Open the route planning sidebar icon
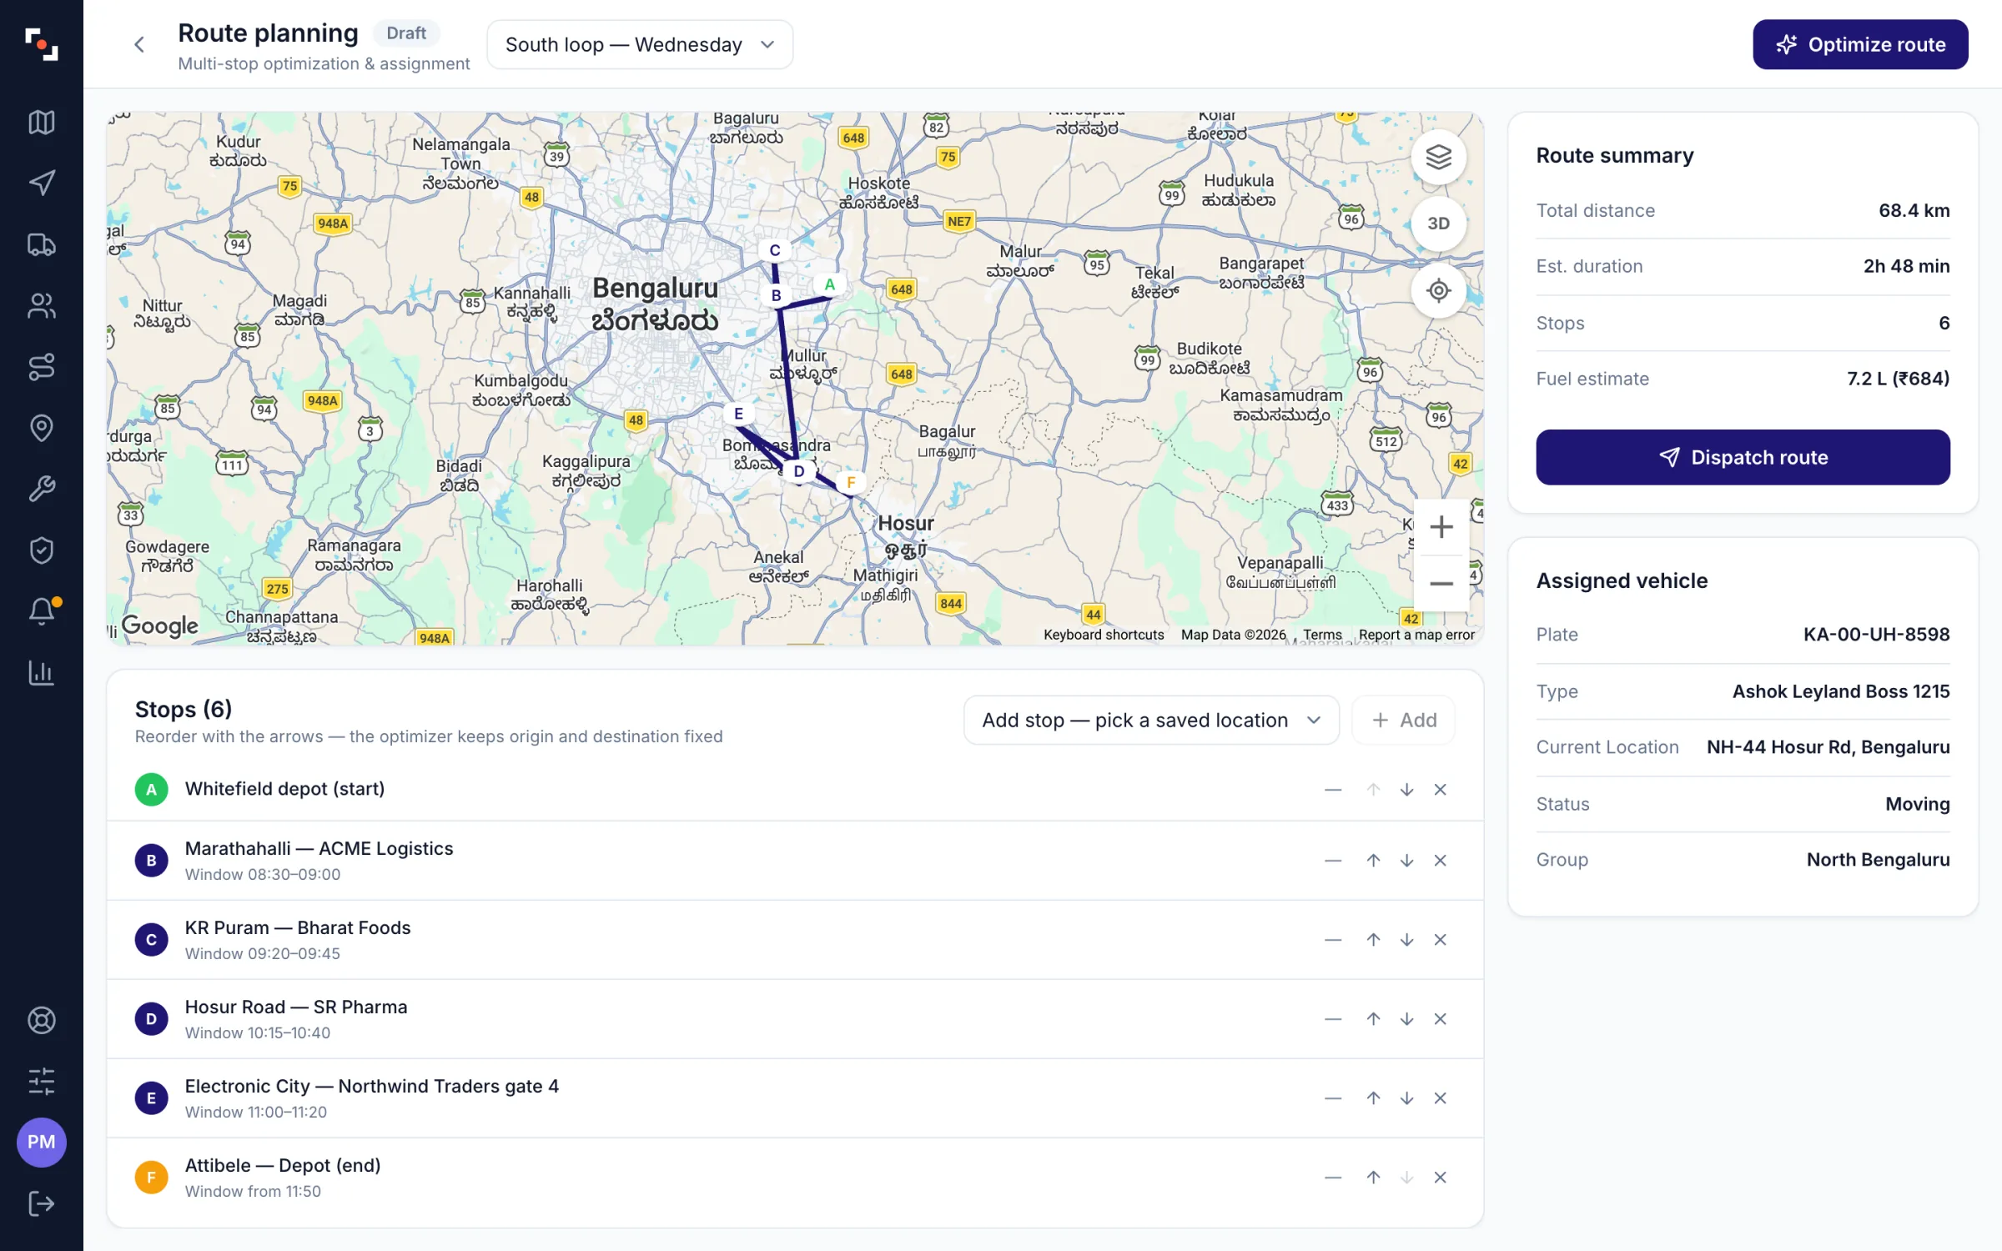The height and width of the screenshot is (1251, 2002). 41,367
